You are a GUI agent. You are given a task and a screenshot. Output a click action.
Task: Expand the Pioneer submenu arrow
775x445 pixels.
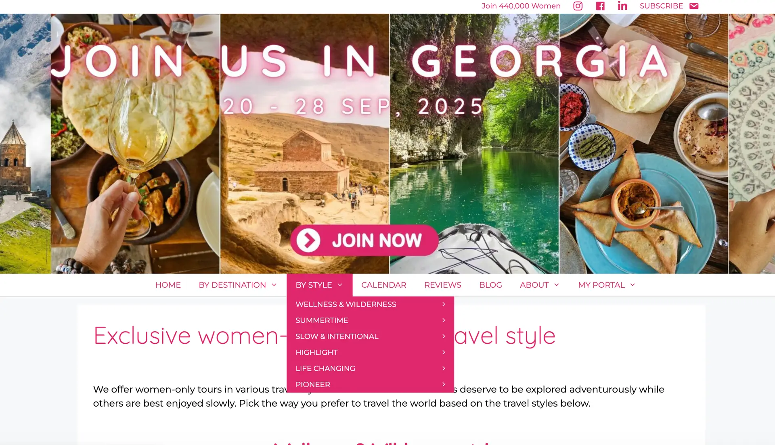(x=444, y=384)
